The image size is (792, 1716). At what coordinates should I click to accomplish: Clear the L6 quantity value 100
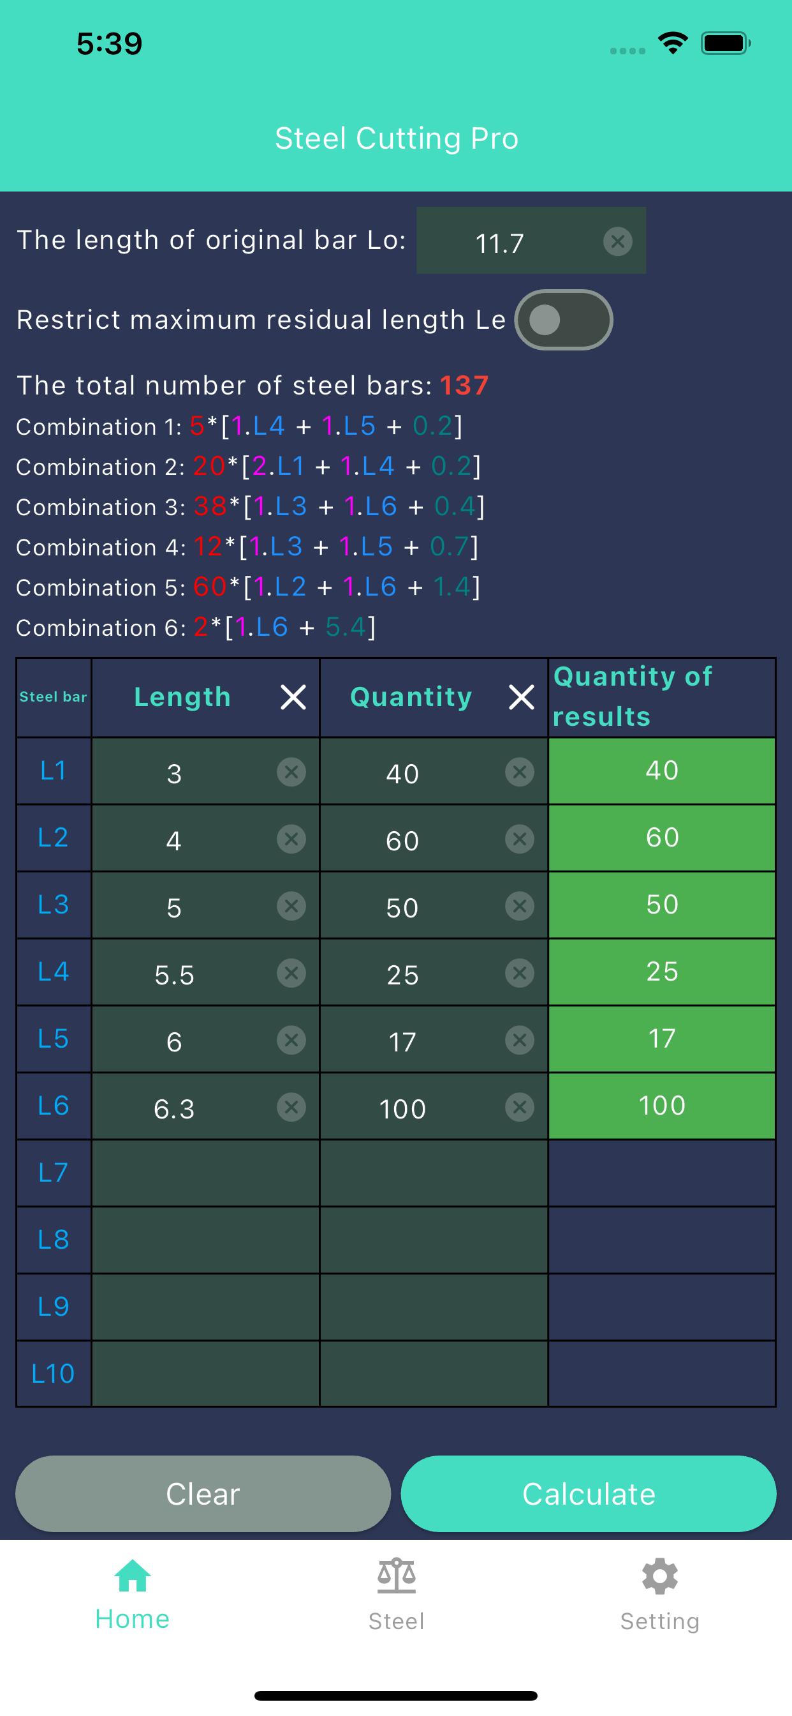520,1107
